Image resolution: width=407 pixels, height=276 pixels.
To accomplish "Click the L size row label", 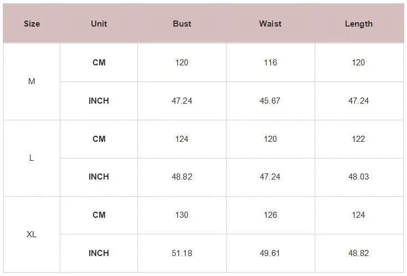I will click(32, 158).
